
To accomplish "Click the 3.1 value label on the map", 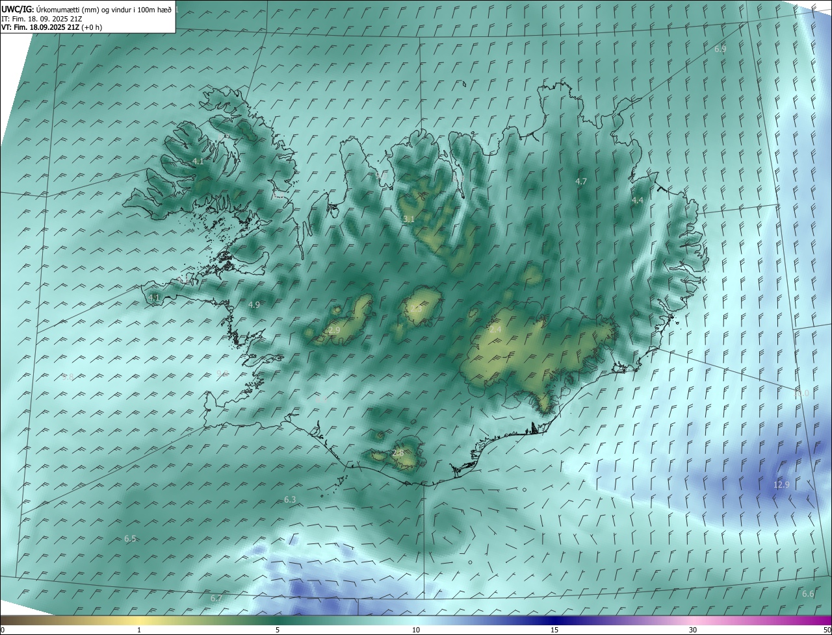I will (409, 219).
